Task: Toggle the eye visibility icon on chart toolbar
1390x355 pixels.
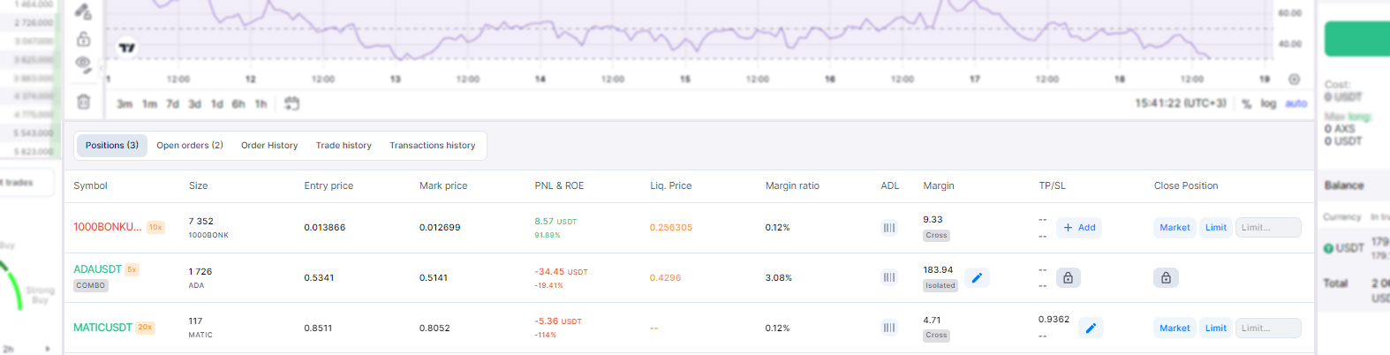Action: (83, 63)
